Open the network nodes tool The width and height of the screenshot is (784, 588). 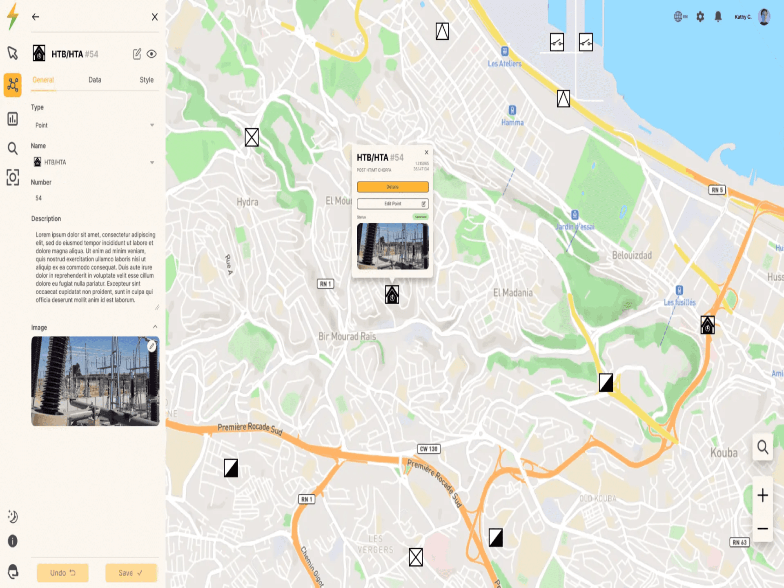13,85
